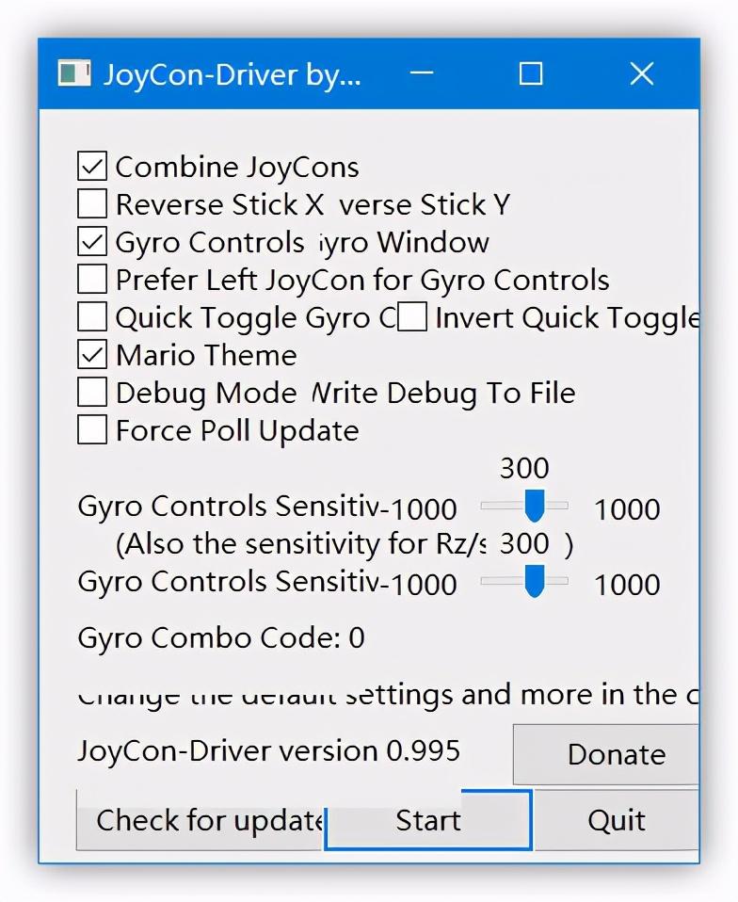Click the JoyCon-Driver app icon in title bar
The width and height of the screenshot is (738, 902).
[73, 73]
